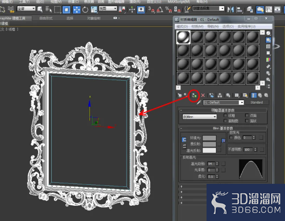The width and height of the screenshot is (285, 221).
Task: Click Mirror tool in main toolbar
Action: (231, 9)
